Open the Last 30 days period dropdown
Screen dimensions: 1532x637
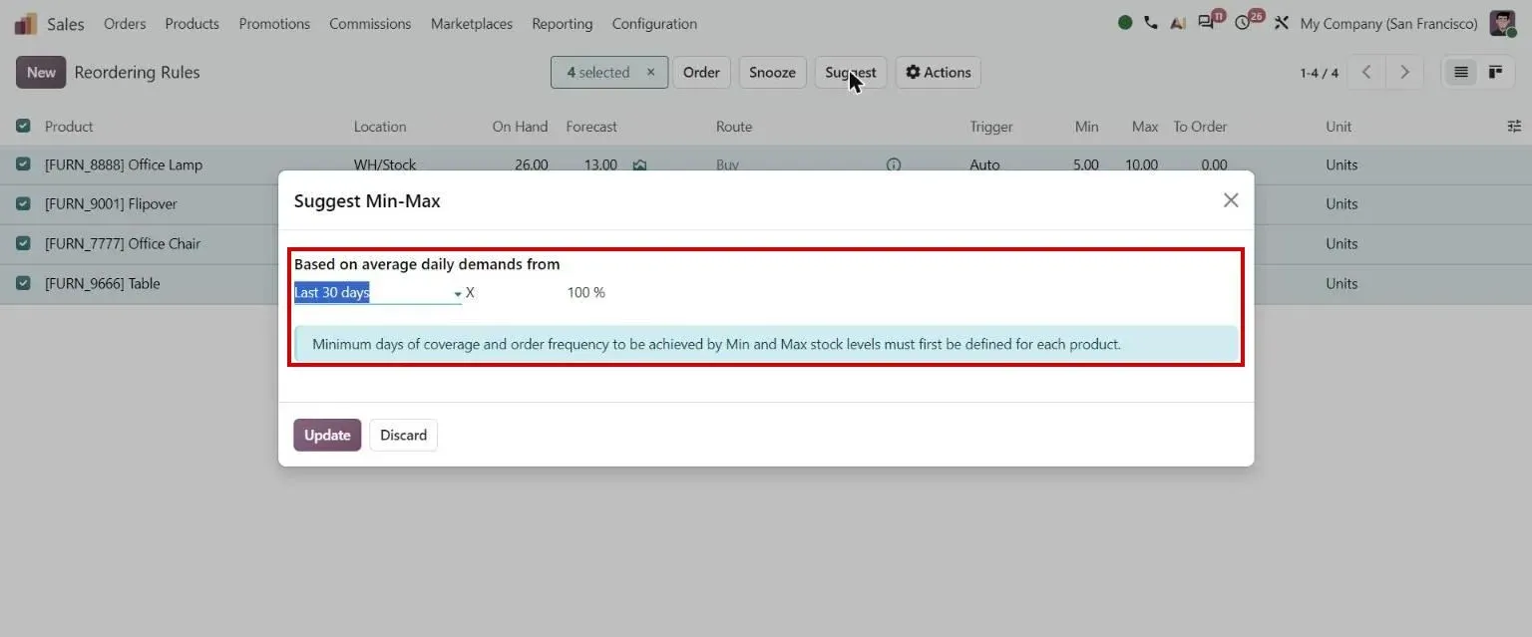pos(378,293)
